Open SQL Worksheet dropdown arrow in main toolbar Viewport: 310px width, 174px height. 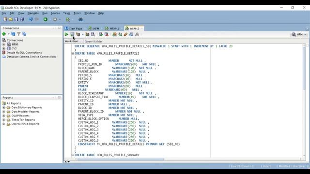pyautogui.click(x=73, y=19)
